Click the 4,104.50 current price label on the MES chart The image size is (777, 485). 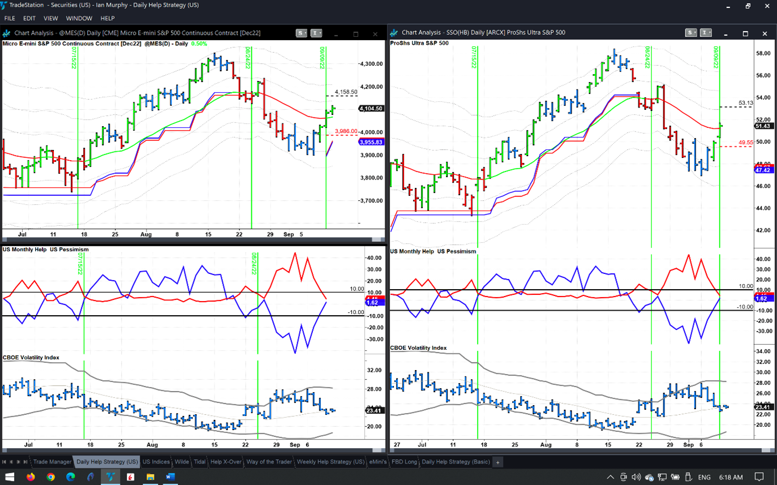(x=371, y=109)
